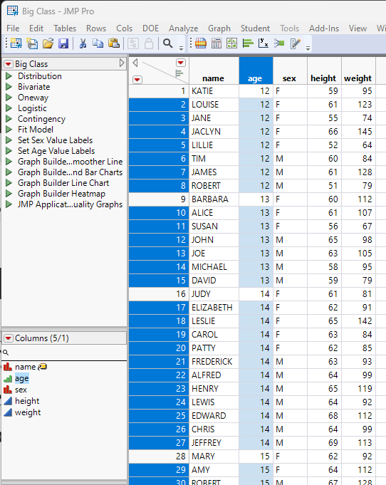The width and height of the screenshot is (386, 485).
Task: Open the Data Filter table icon
Action: [x=201, y=43]
